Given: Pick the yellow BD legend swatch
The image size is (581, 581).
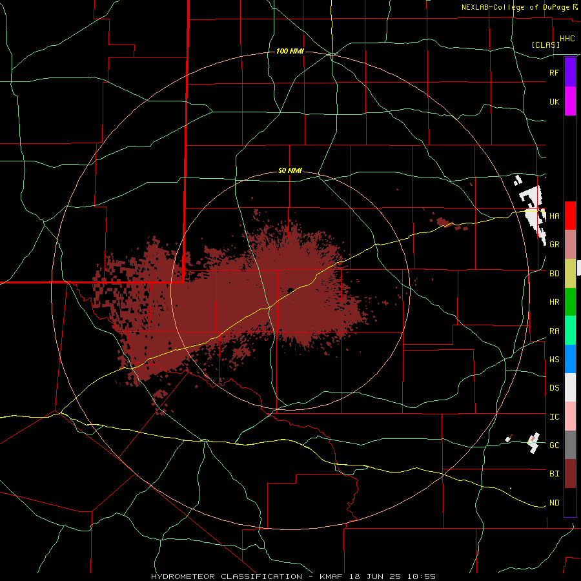Looking at the screenshot, I should [570, 273].
